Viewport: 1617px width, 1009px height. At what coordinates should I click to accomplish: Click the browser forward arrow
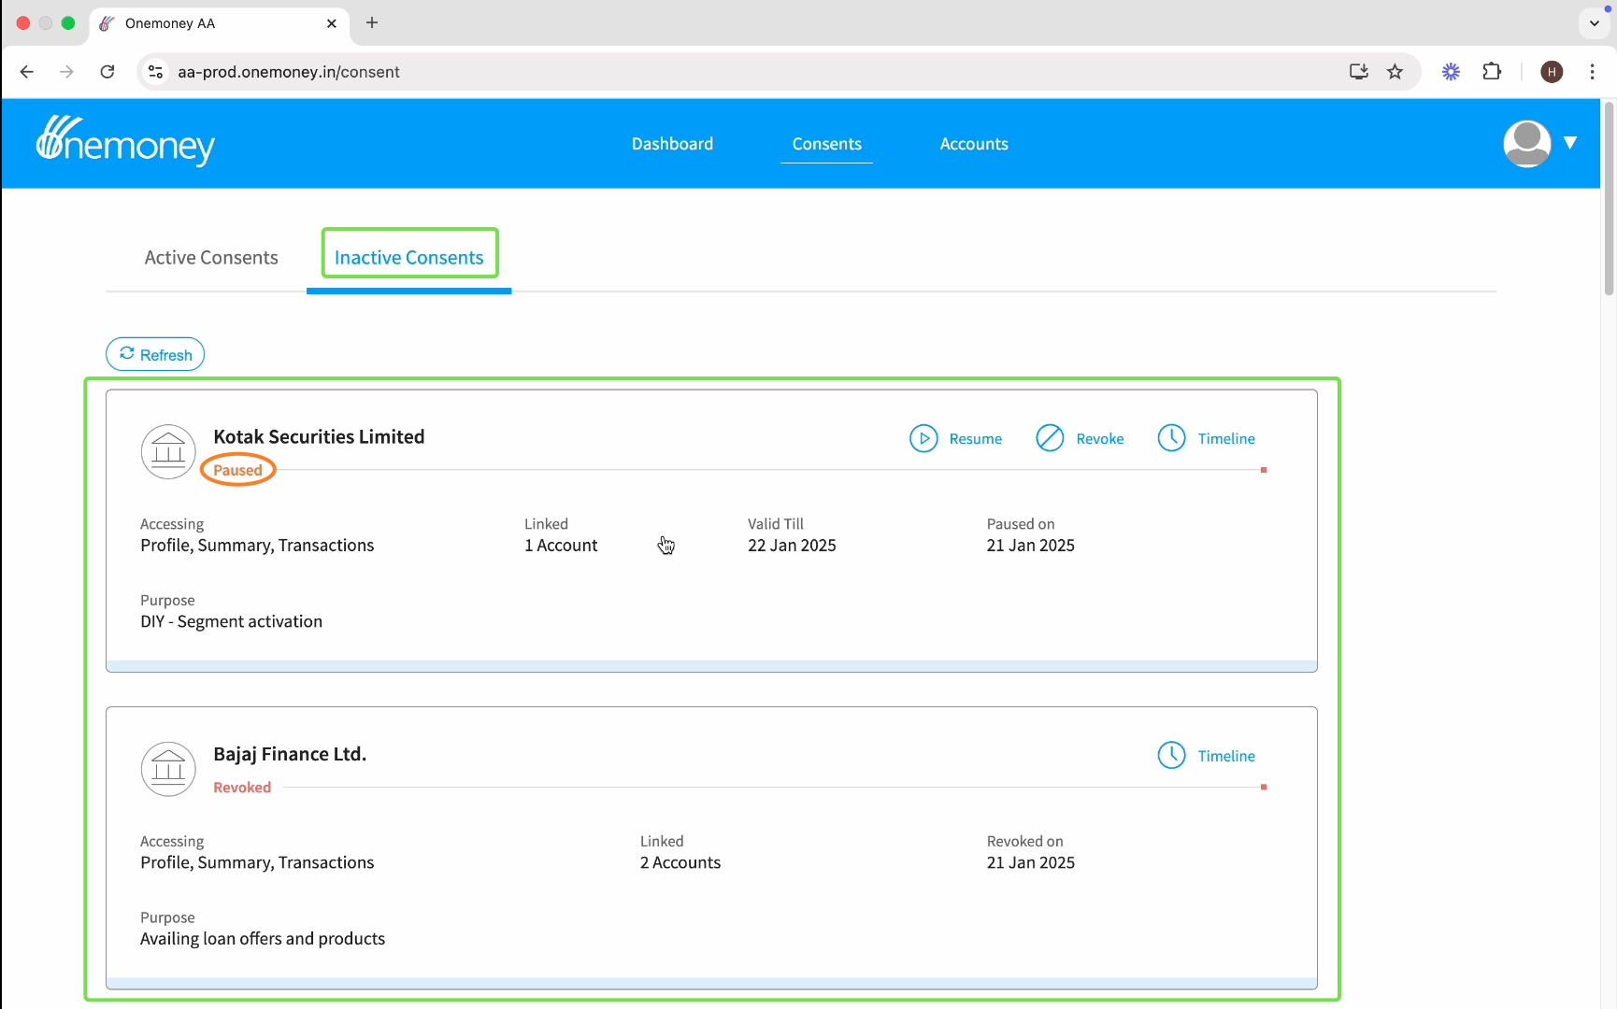coord(66,72)
